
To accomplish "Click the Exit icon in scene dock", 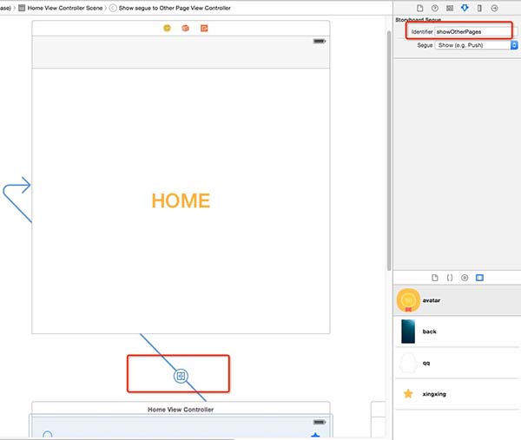I will point(204,29).
